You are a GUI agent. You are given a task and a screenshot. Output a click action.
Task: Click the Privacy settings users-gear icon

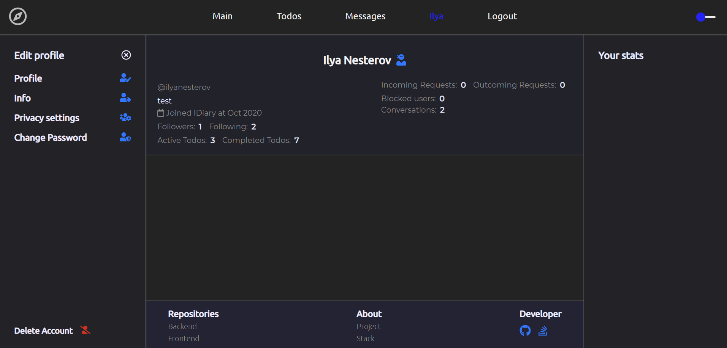tap(125, 118)
